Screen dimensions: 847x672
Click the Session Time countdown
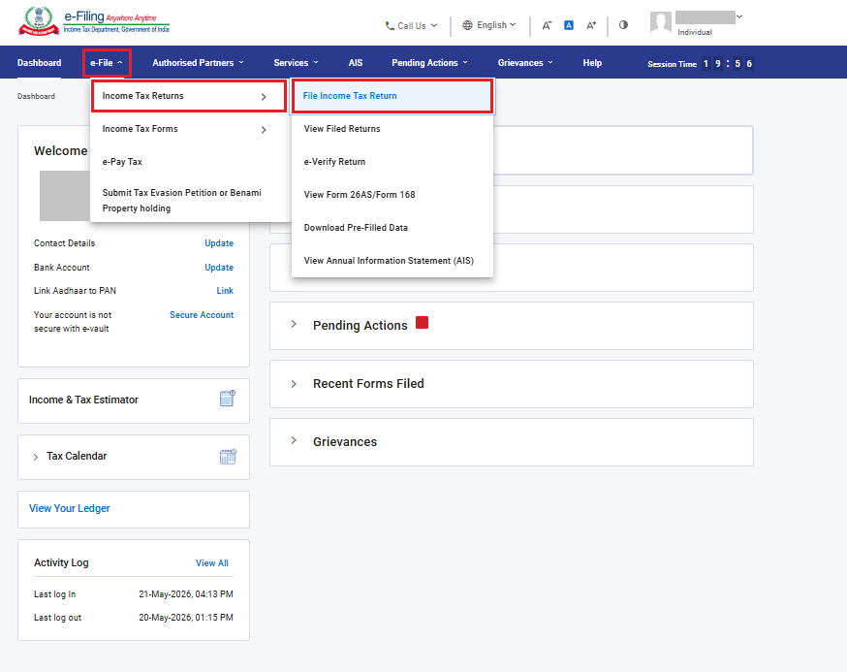(x=728, y=64)
